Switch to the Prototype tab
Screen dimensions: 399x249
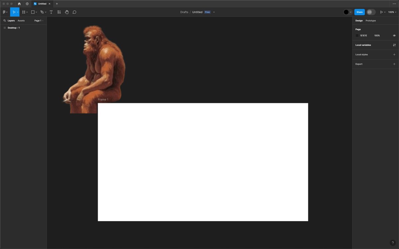[x=371, y=21]
